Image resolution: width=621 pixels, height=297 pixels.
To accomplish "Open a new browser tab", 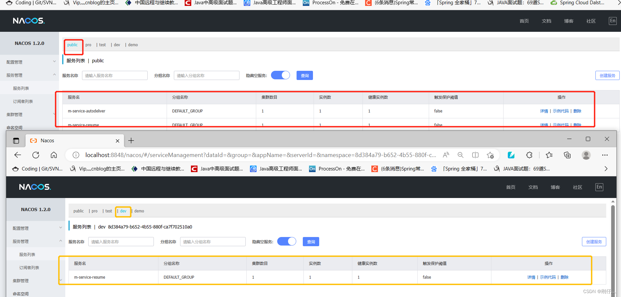I will tap(131, 141).
